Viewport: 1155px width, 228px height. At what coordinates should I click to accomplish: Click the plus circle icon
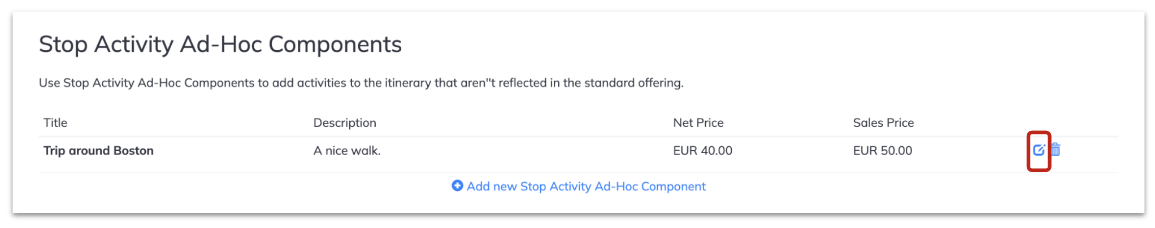[x=457, y=186]
